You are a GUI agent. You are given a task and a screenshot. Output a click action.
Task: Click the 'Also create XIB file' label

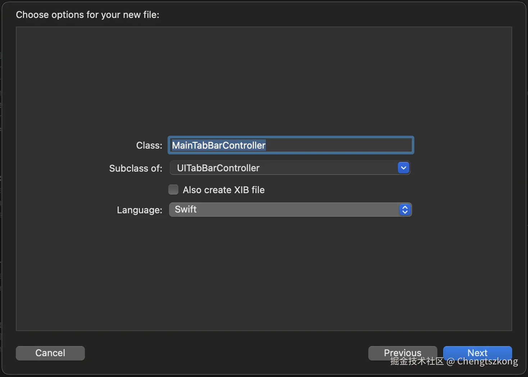tap(223, 190)
